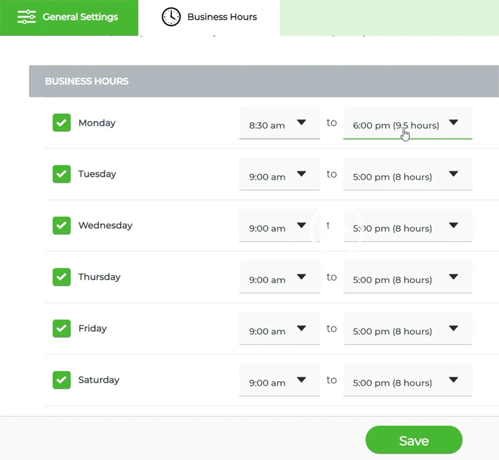
Task: Uncheck the Monday checkbox
Action: pyautogui.click(x=62, y=123)
